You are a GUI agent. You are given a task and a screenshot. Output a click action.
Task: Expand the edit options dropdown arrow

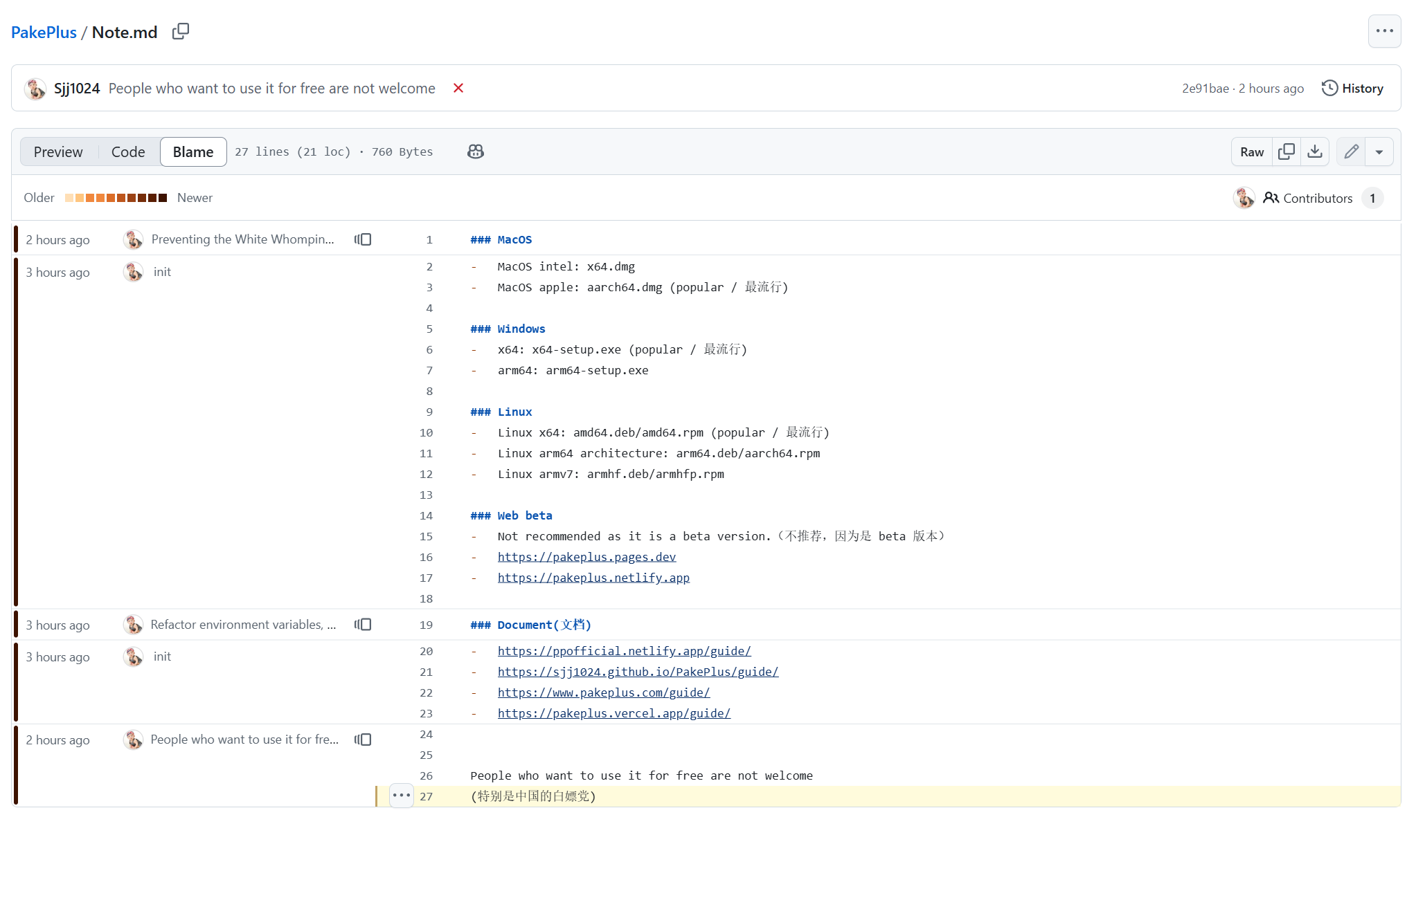point(1379,152)
